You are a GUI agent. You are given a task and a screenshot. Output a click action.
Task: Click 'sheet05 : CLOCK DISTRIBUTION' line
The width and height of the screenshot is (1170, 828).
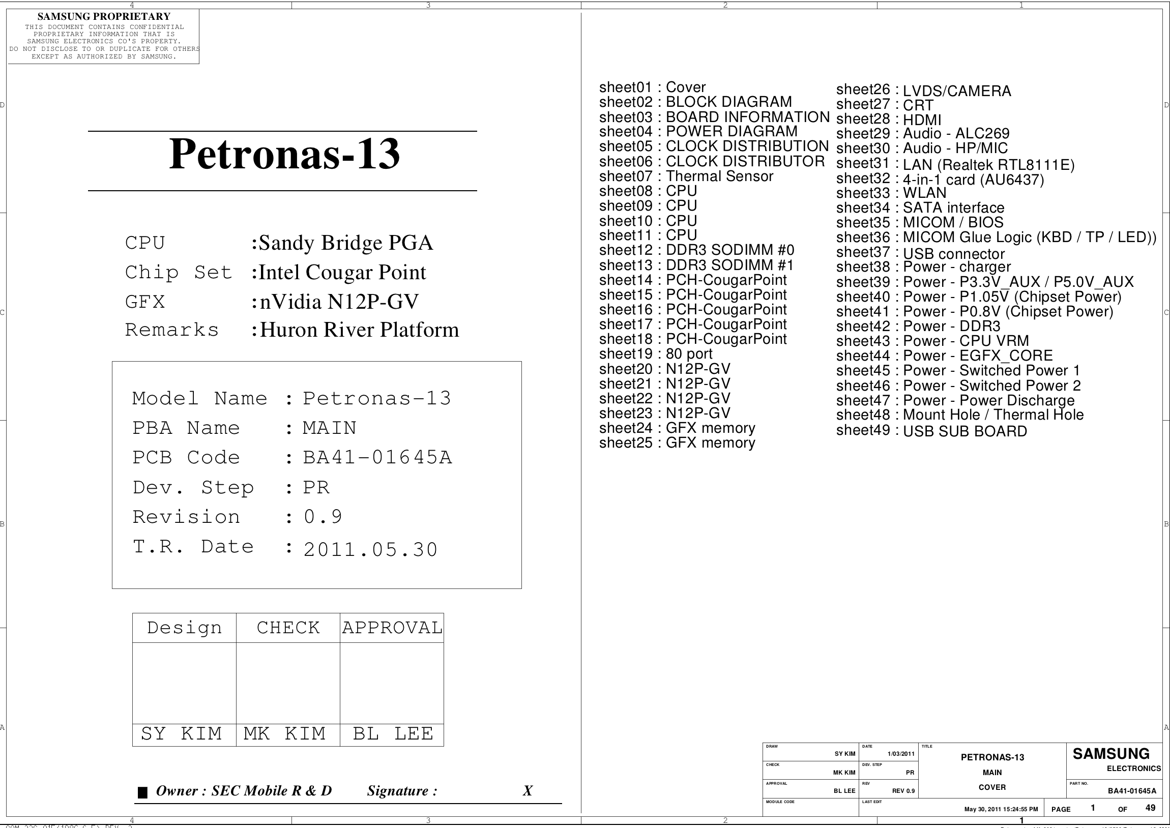point(714,146)
